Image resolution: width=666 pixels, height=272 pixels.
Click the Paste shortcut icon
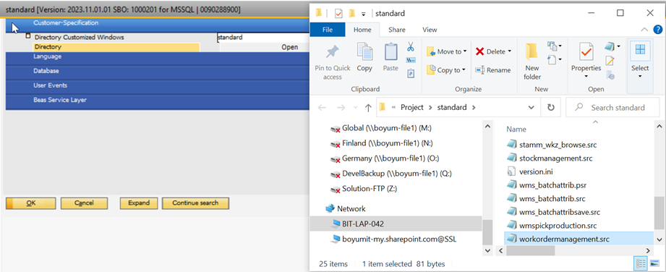(x=410, y=74)
